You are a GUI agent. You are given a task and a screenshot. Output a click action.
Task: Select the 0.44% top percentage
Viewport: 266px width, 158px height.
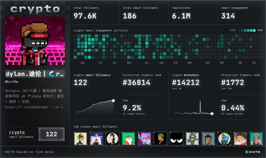(x=233, y=108)
